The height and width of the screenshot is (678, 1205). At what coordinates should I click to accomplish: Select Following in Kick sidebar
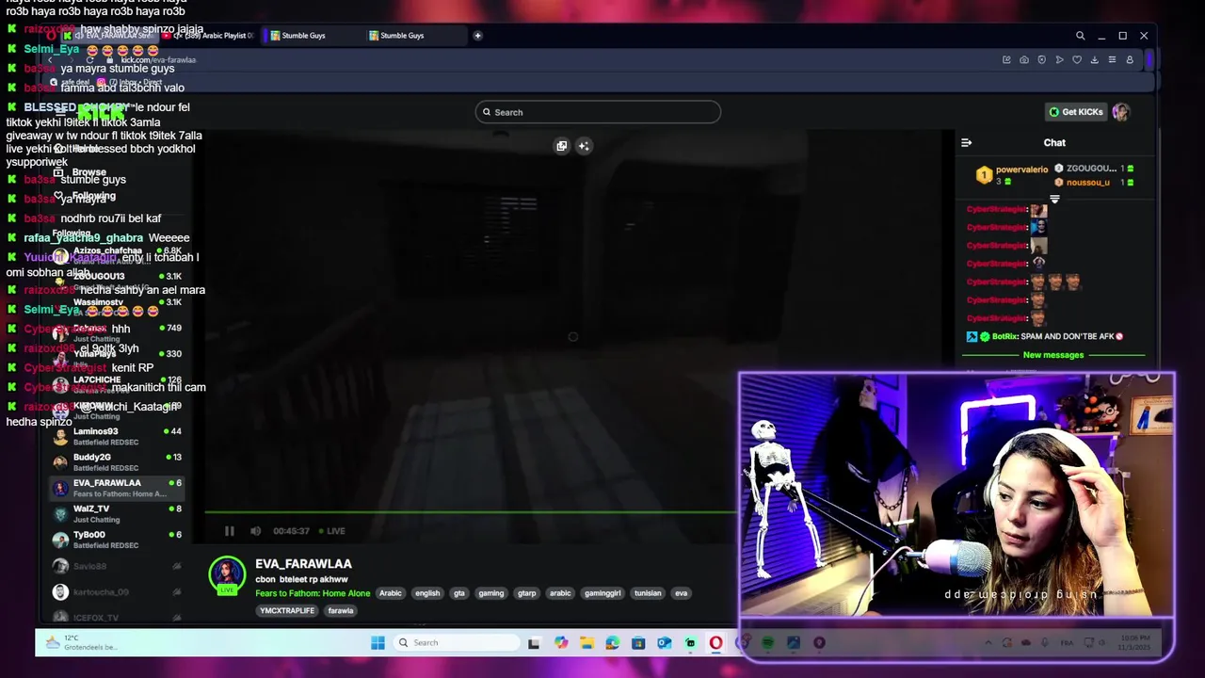pyautogui.click(x=93, y=196)
